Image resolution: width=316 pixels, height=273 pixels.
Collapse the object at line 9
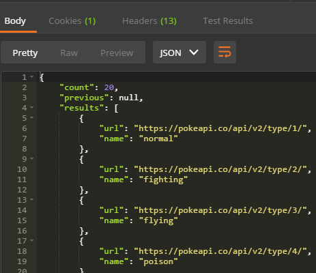pyautogui.click(x=32, y=158)
